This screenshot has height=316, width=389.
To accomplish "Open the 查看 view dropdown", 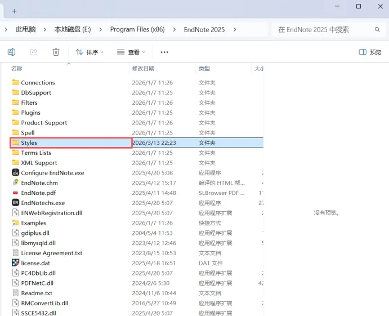I will (131, 52).
